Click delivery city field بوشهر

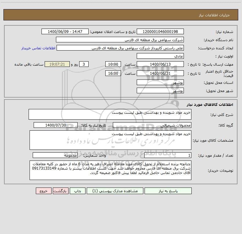[160, 90]
